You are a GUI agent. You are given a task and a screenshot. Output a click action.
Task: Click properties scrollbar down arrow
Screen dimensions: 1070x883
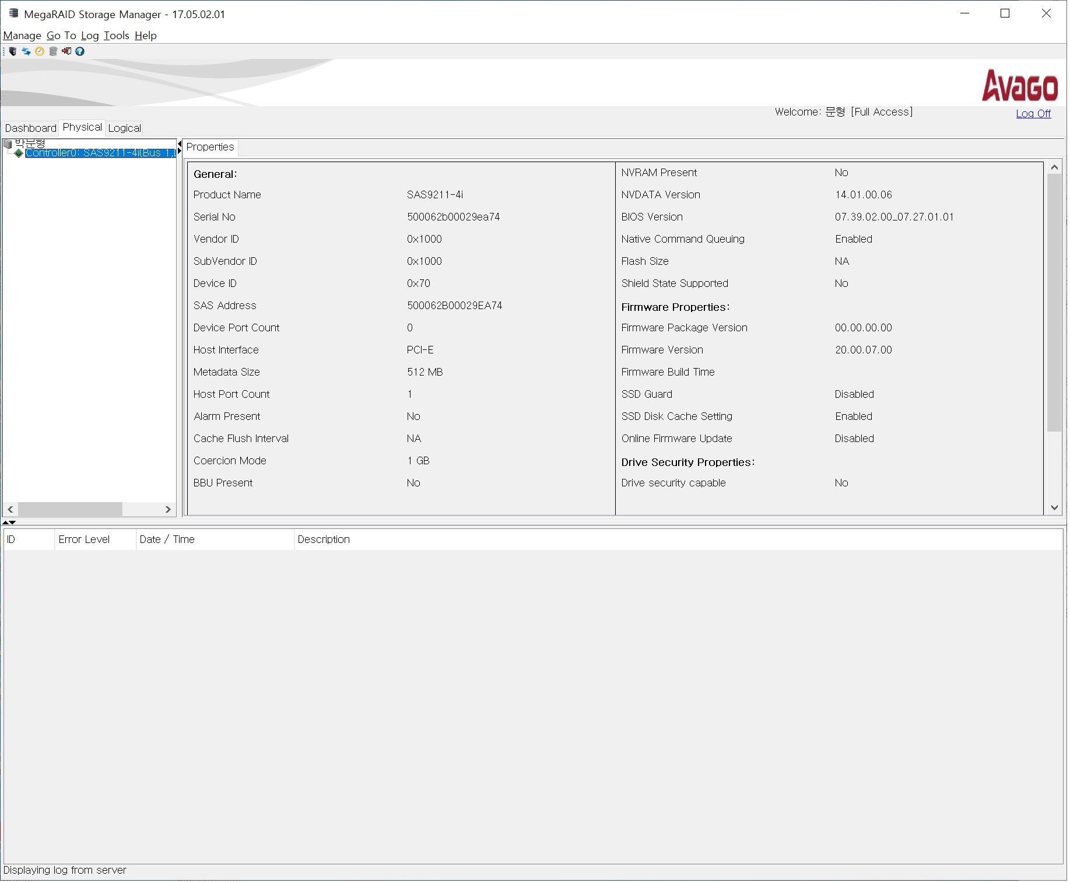[1054, 508]
